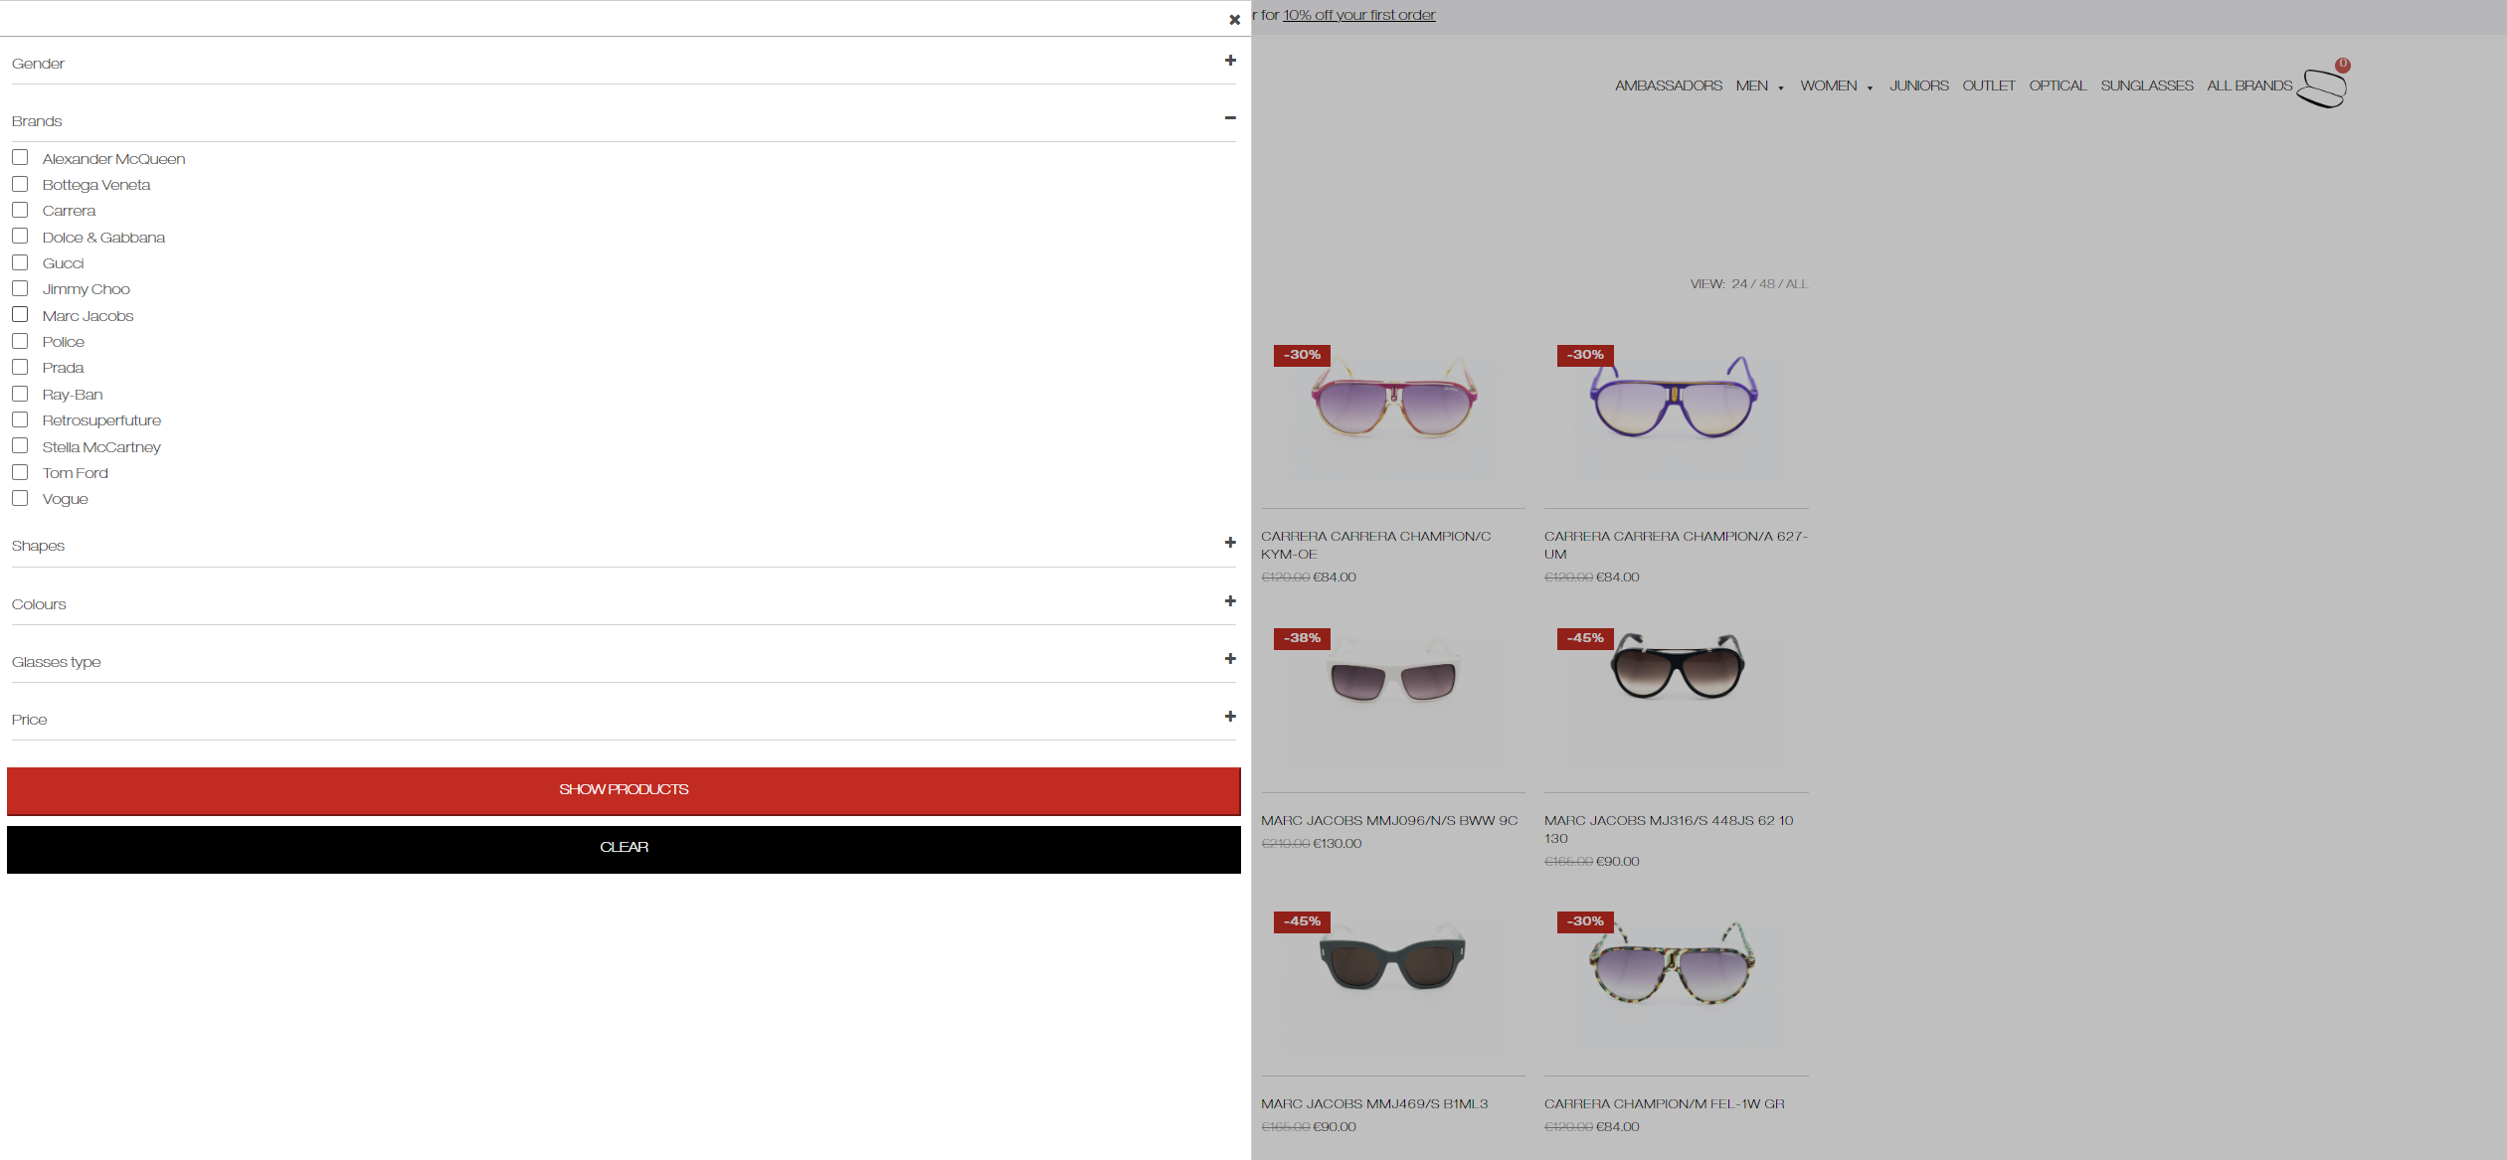Open the OUTLET menu item
The height and width of the screenshot is (1160, 2507).
tap(1988, 86)
